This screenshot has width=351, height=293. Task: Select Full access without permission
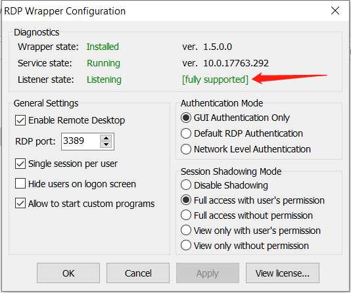(186, 215)
